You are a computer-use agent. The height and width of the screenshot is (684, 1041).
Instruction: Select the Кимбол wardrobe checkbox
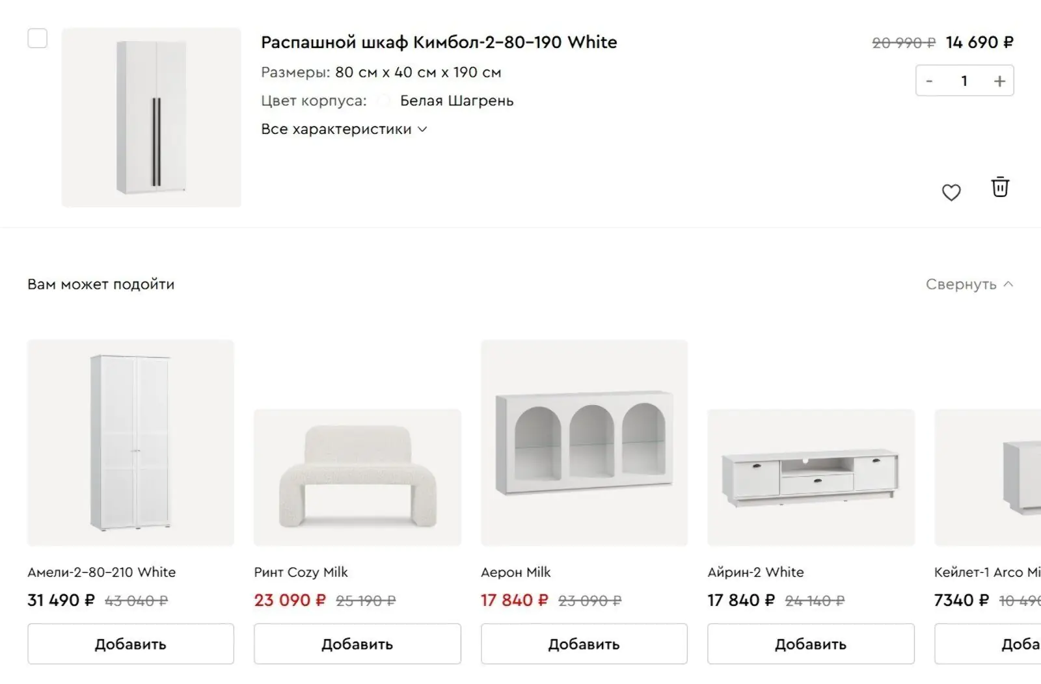click(38, 38)
